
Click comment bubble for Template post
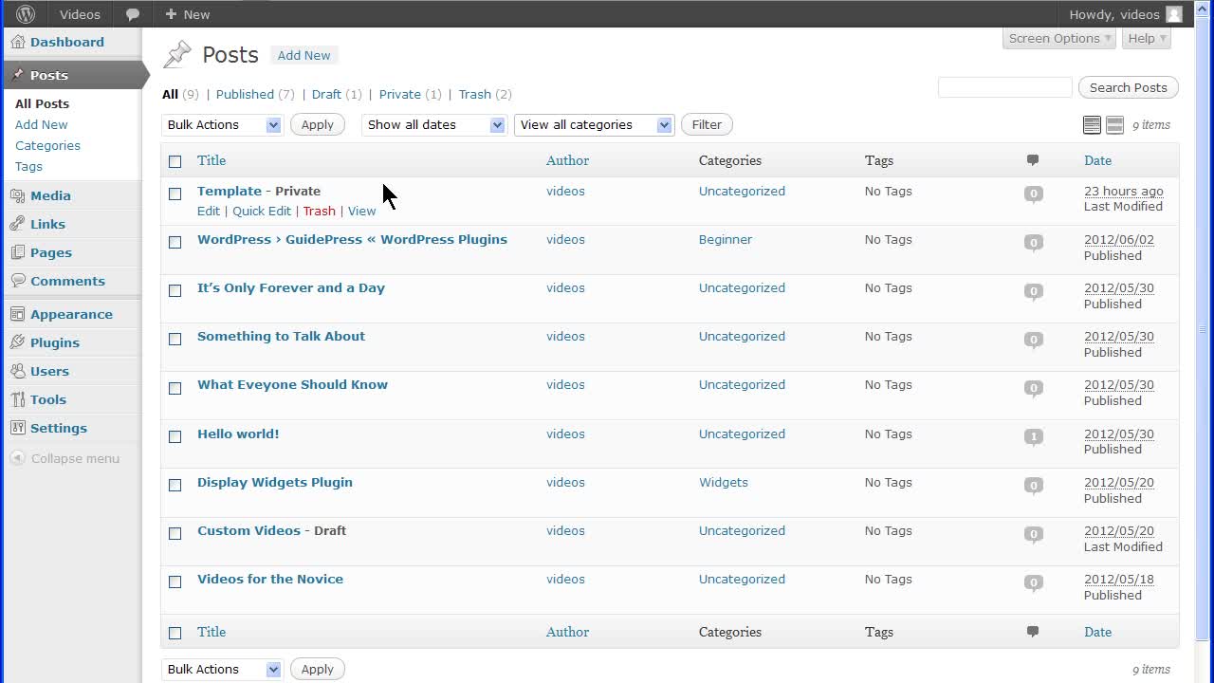tap(1034, 194)
